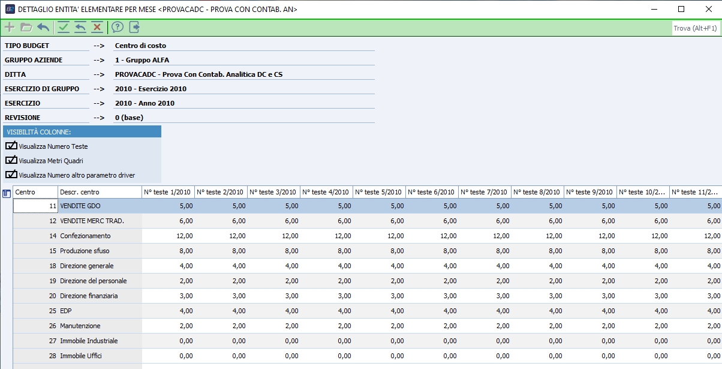Click the underlined undo arrow icon
Viewport: 722px width, 369px height.
tap(80, 27)
